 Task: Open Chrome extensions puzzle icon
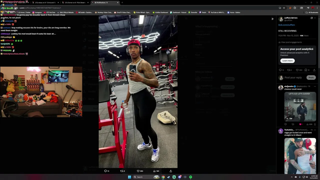click(295, 8)
